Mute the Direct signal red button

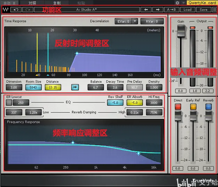pyautogui.click(x=178, y=107)
